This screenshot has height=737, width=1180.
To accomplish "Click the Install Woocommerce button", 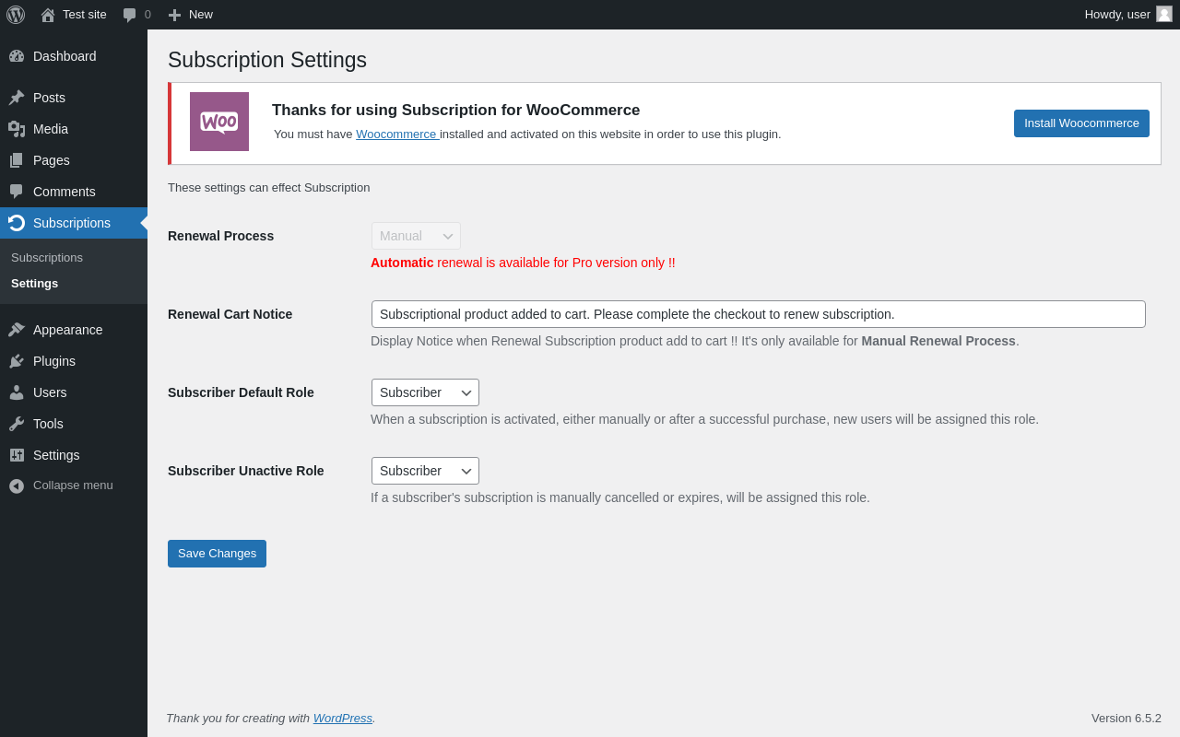I will click(x=1081, y=123).
